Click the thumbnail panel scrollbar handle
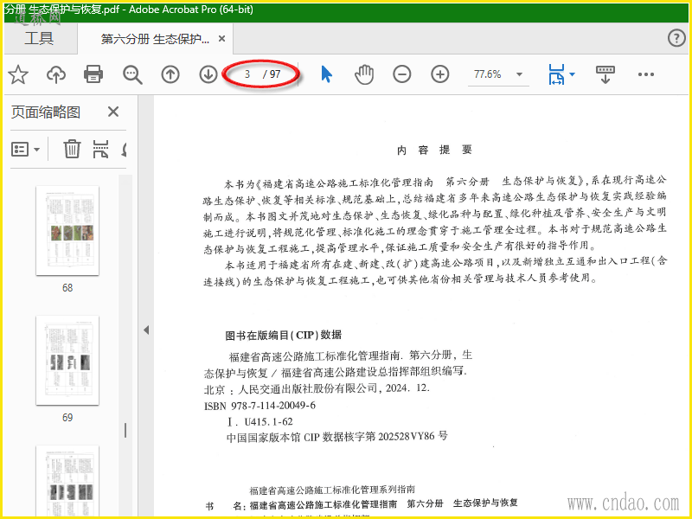This screenshot has height=519, width=692. click(125, 430)
